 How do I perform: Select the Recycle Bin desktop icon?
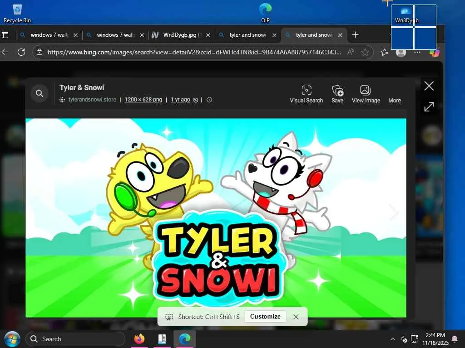[17, 13]
